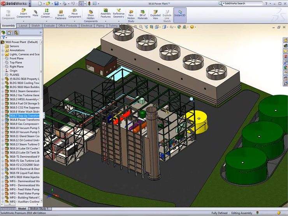This screenshot has width=288, height=216.
Task: Open dropdown under Insert Components
Action: tap(23, 21)
